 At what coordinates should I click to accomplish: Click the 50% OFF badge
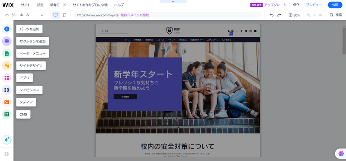(x=256, y=5)
